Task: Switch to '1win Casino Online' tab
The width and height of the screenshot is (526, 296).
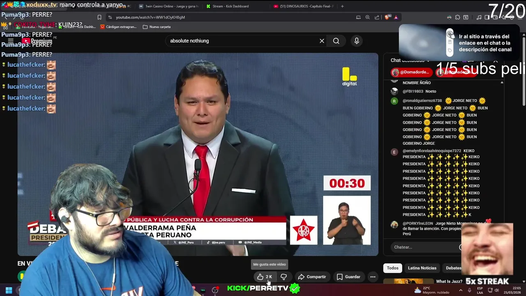Action: click(x=168, y=6)
